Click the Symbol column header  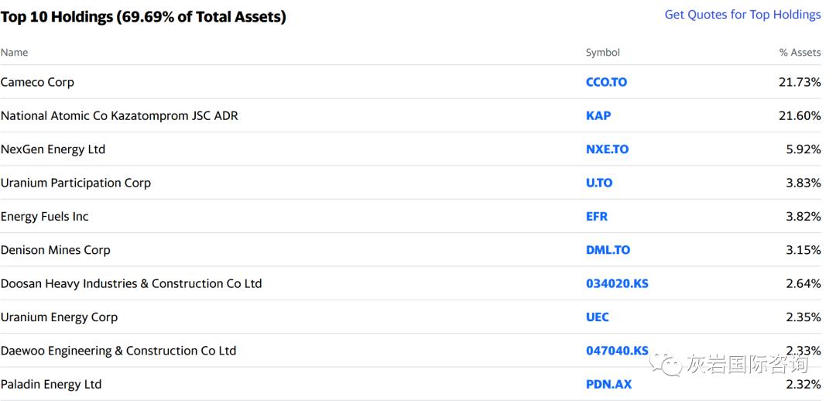pos(603,53)
